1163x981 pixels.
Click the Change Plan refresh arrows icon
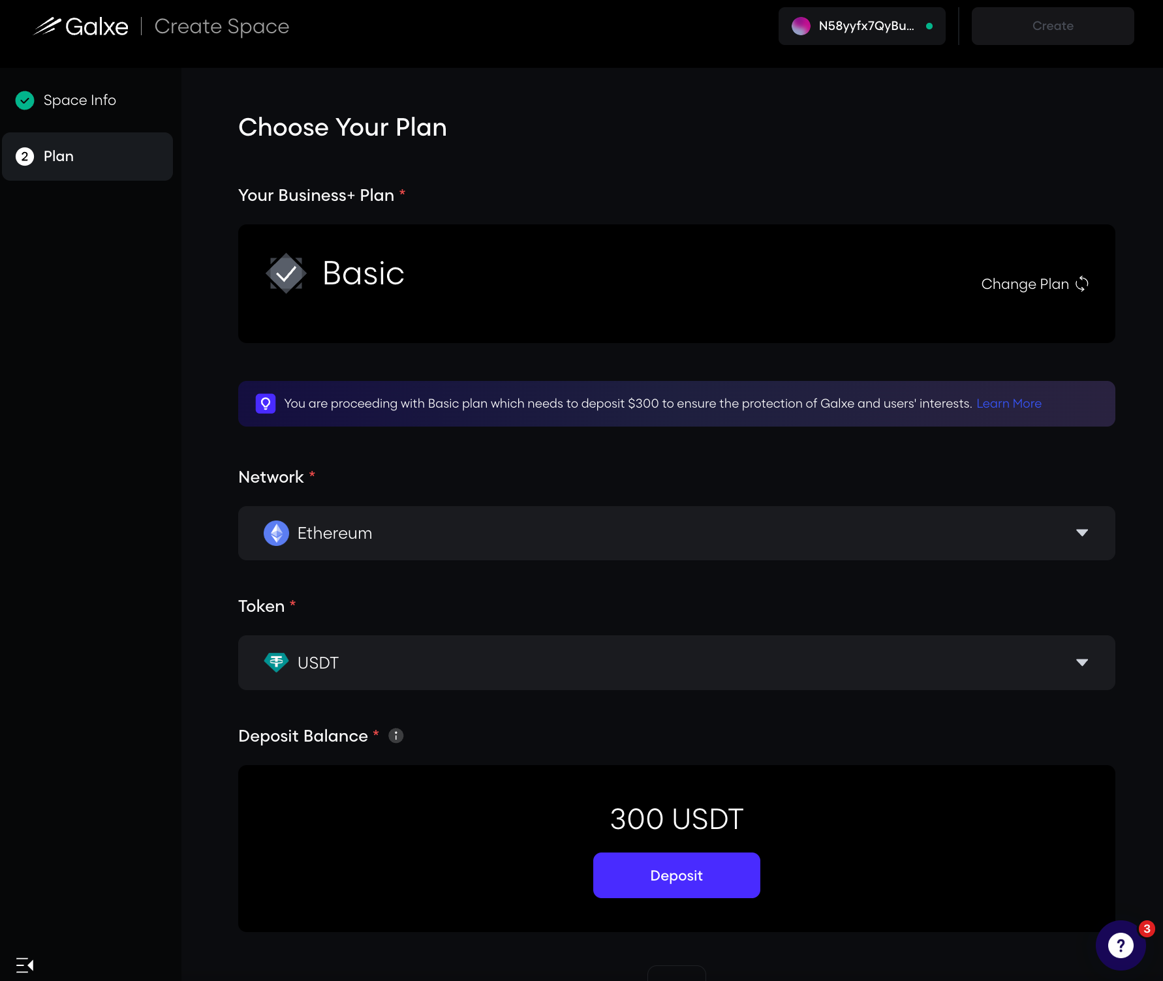1082,284
